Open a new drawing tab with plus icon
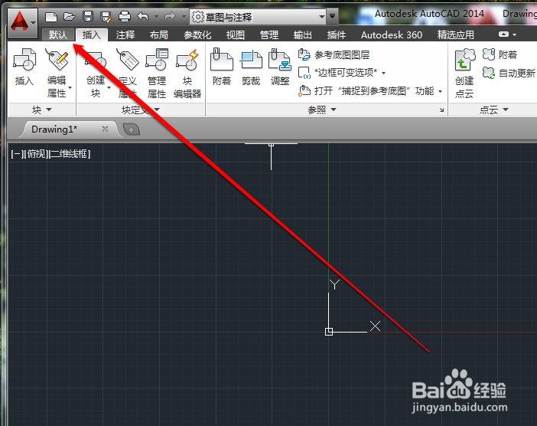 [x=131, y=129]
